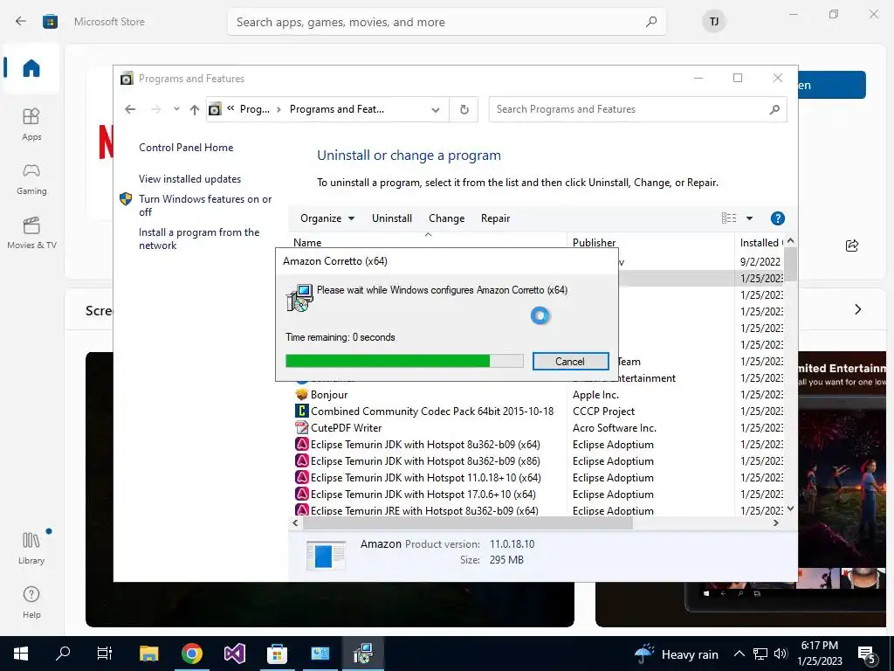This screenshot has width=894, height=671.
Task: Click the next arrow in Store carousel
Action: [857, 309]
